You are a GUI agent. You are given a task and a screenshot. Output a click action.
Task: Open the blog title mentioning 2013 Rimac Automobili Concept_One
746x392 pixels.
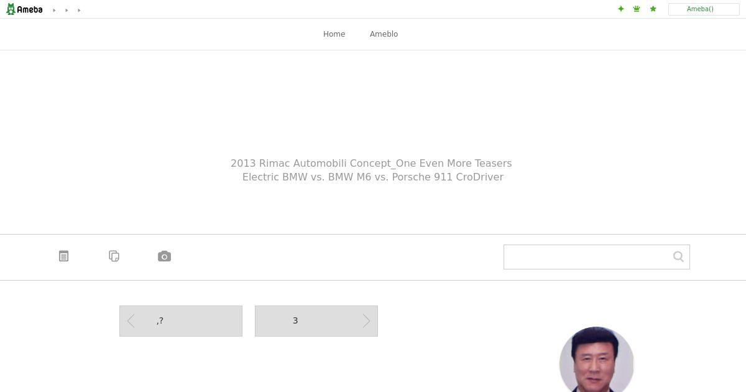[x=371, y=163]
